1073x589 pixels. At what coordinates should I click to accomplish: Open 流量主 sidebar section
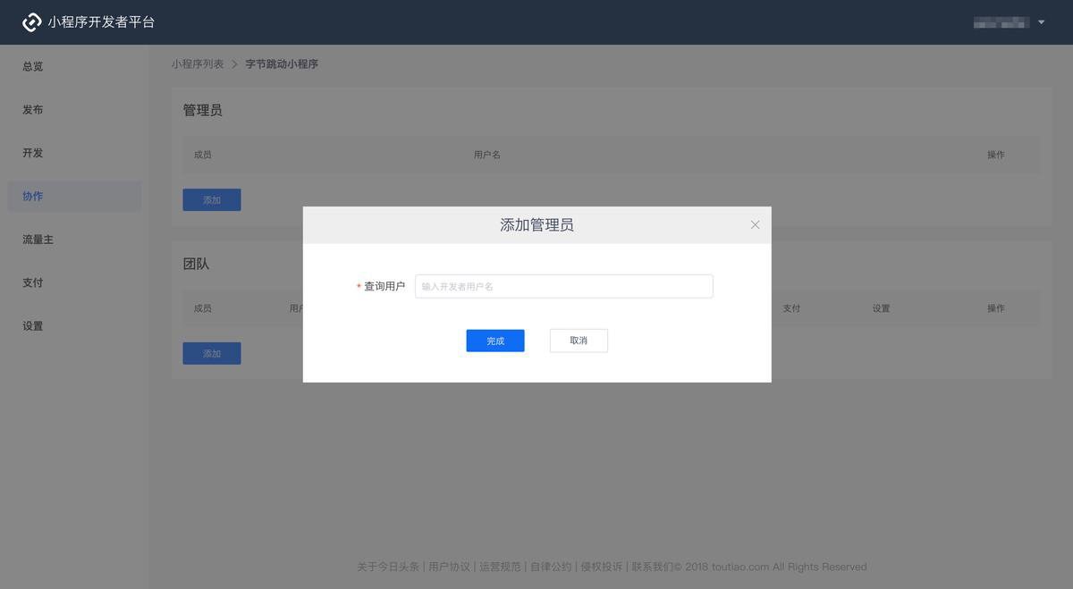pos(38,240)
